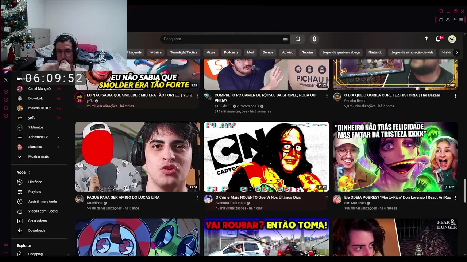This screenshot has width=467, height=262.
Task: Select the Mixes chip
Action: tap(211, 52)
